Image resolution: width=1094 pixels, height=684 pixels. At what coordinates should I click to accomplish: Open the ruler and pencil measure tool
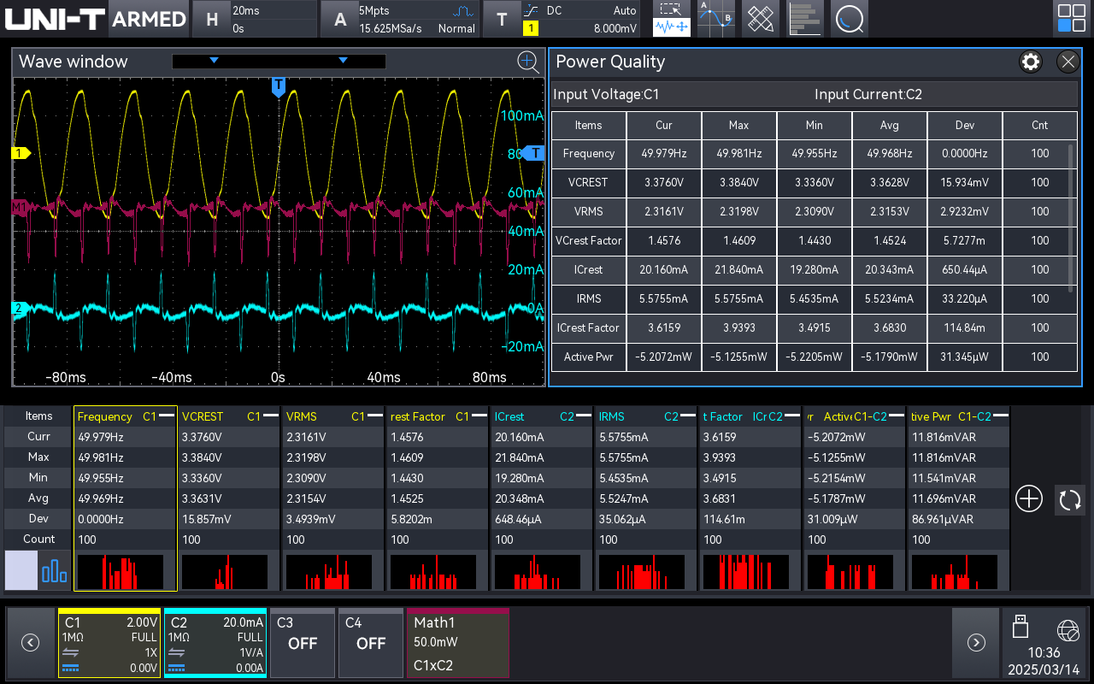point(760,19)
